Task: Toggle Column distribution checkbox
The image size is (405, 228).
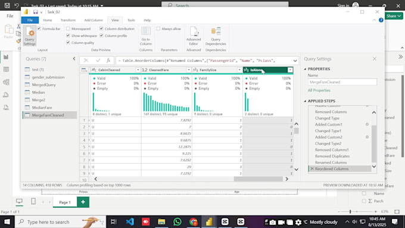Action: (101, 29)
